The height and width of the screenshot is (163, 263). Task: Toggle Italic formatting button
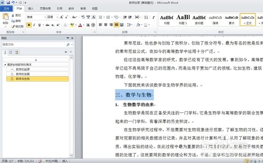[34, 25]
